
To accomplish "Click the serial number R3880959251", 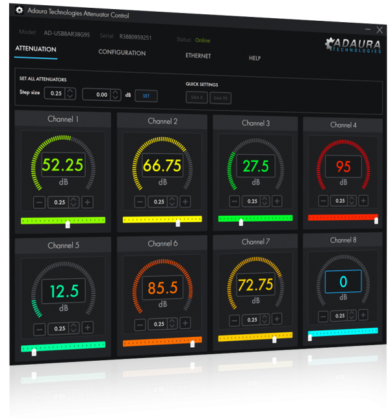I will [135, 37].
